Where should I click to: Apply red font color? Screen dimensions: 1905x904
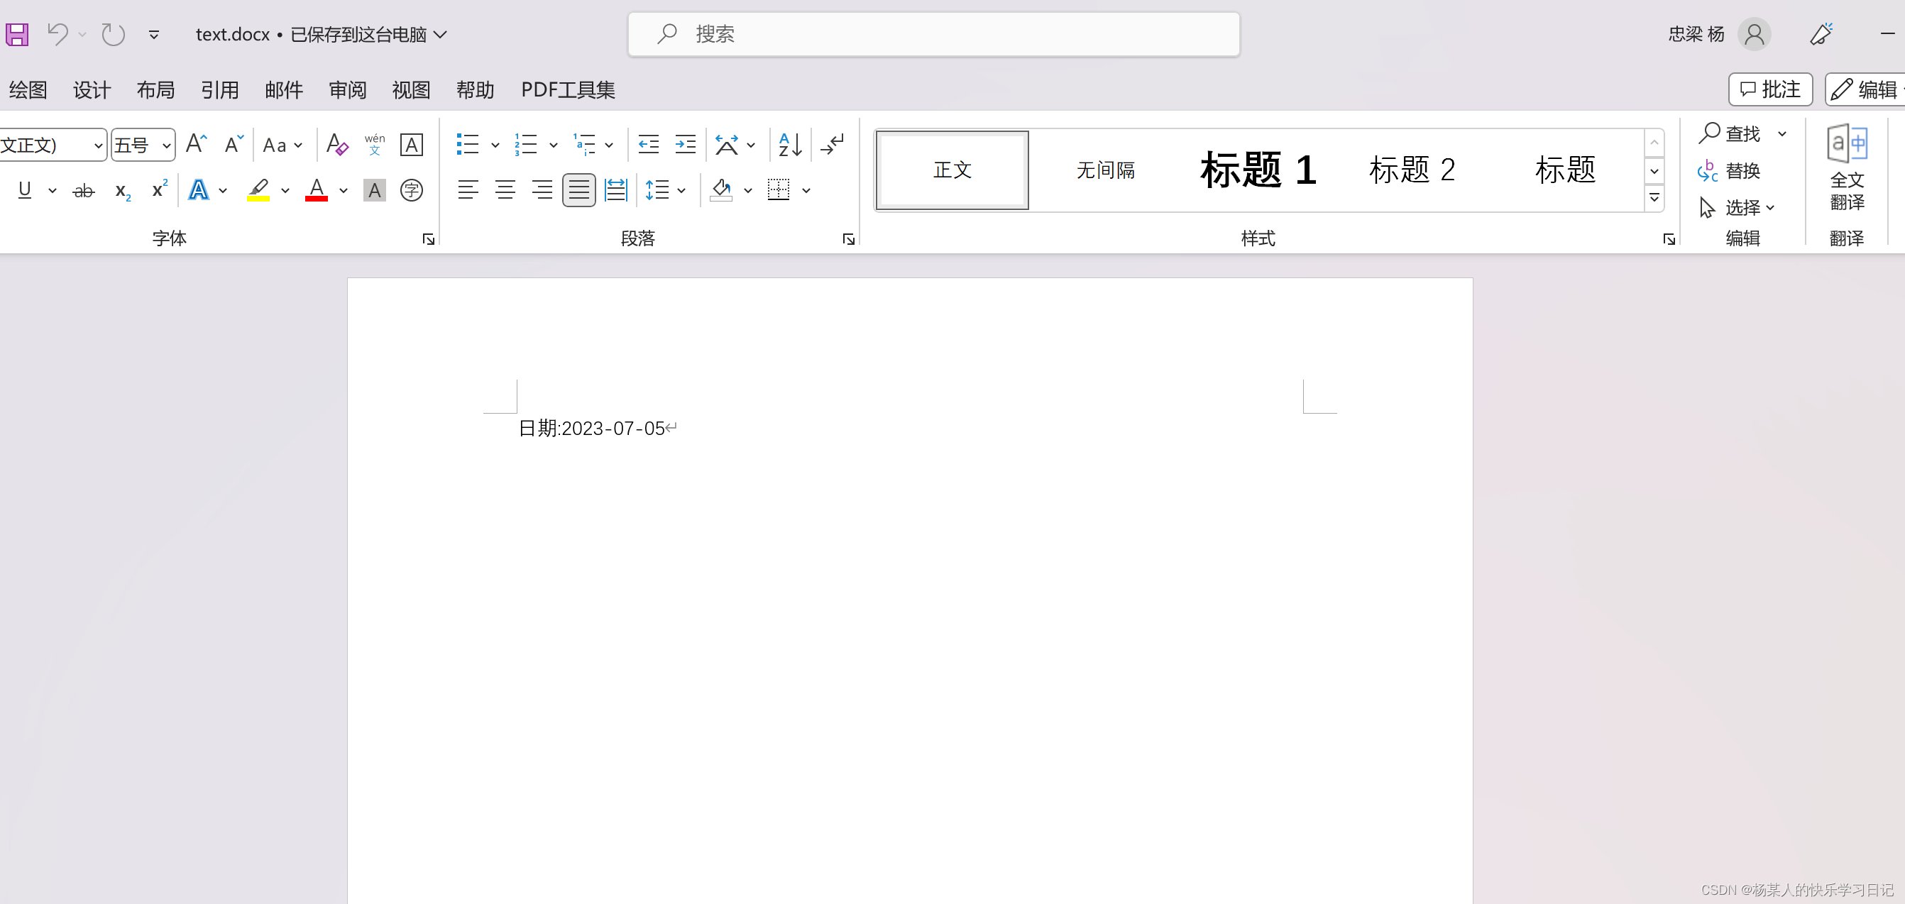coord(317,190)
